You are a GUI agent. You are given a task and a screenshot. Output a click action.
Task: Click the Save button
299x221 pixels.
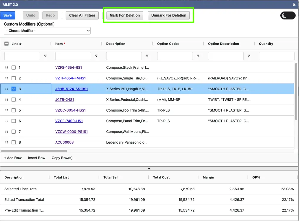7,15
